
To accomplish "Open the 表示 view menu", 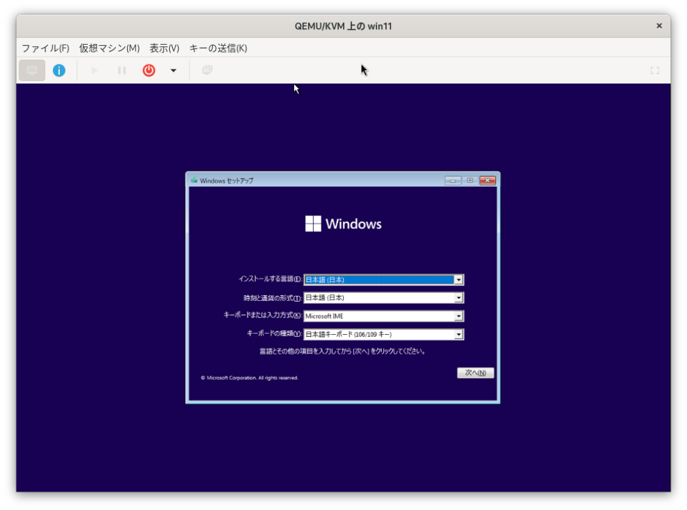I will 163,48.
